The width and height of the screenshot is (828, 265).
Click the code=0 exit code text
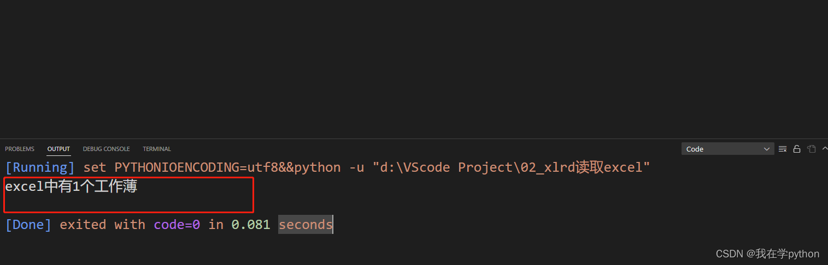point(177,225)
